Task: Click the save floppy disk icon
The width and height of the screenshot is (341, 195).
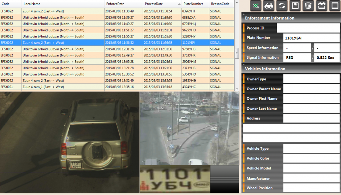Action: coord(295,6)
